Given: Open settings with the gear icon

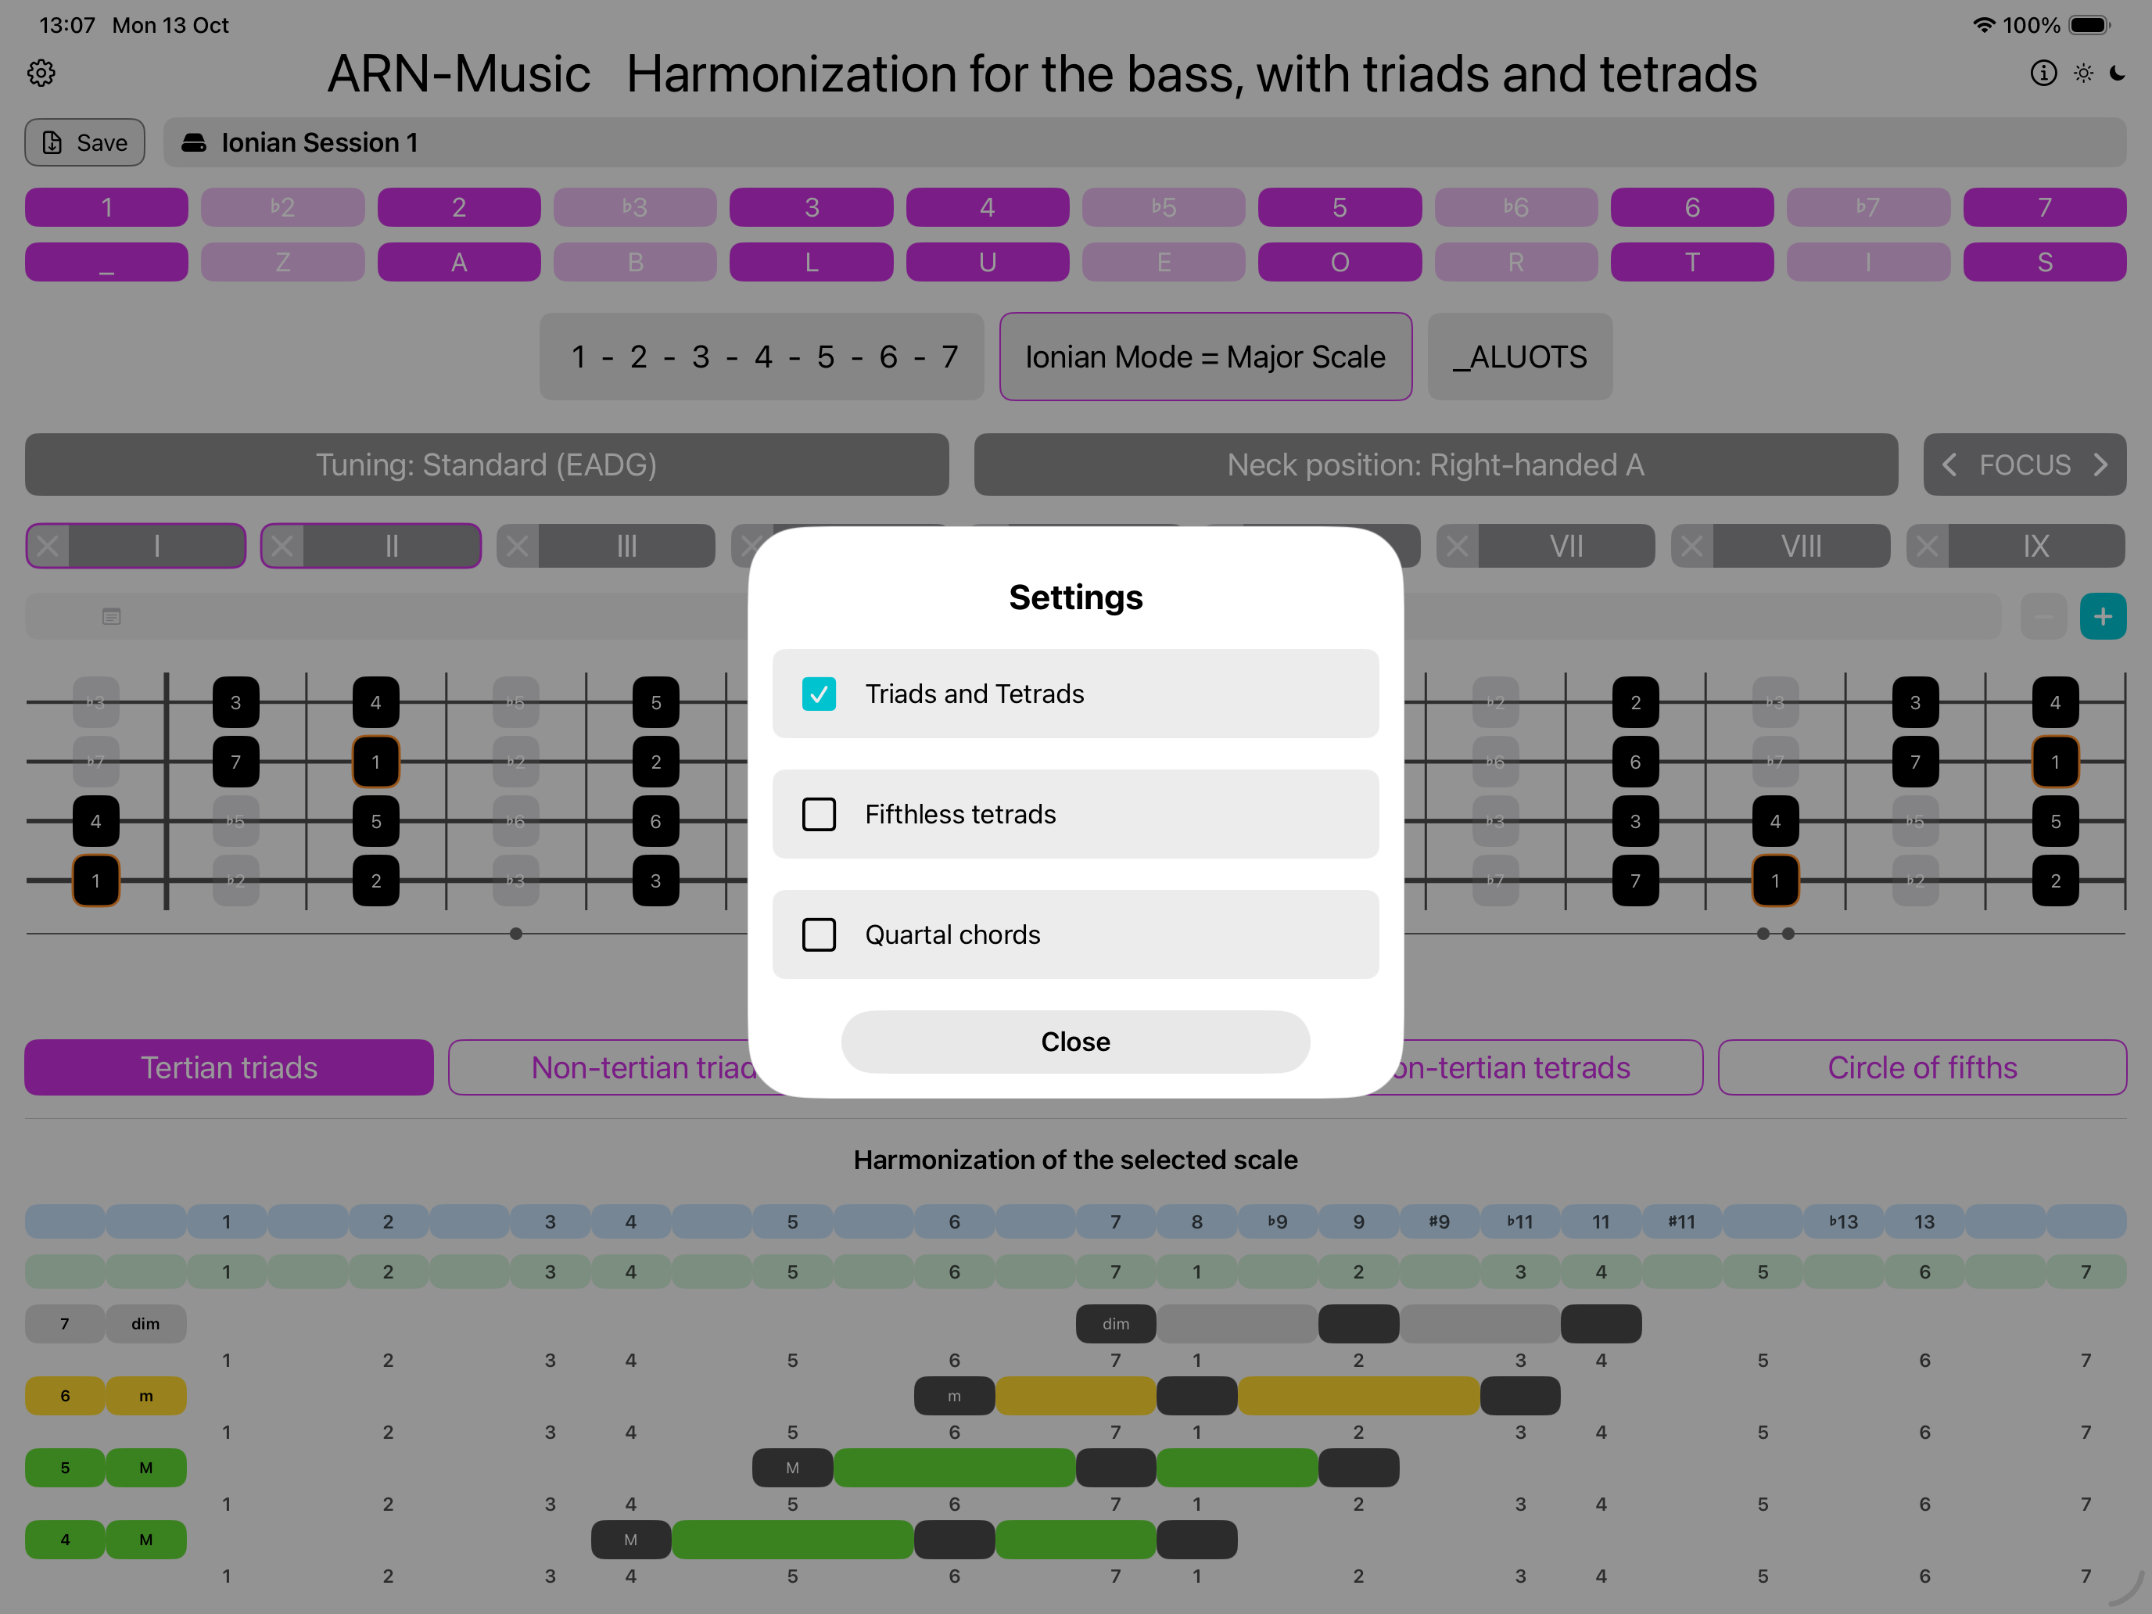Looking at the screenshot, I should (x=41, y=73).
